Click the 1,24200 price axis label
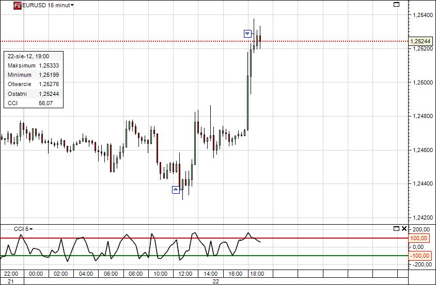This screenshot has height=285, width=436. pos(423,217)
